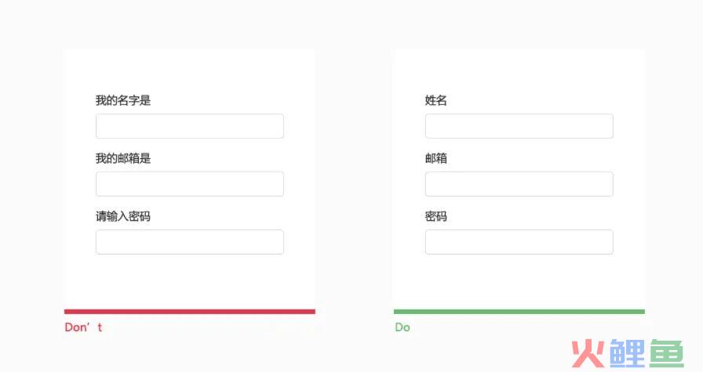Select the text field below the 密码 label

coord(519,242)
